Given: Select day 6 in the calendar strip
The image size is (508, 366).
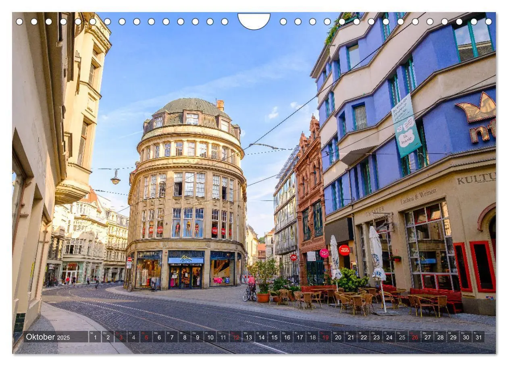Looking at the screenshot, I should (159, 337).
